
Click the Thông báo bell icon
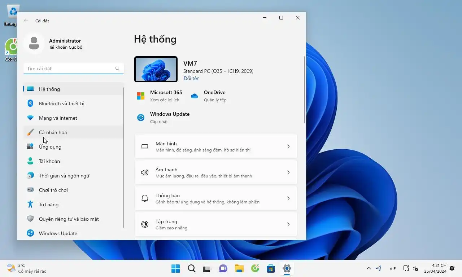145,198
